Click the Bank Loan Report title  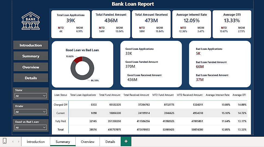coord(133,4)
